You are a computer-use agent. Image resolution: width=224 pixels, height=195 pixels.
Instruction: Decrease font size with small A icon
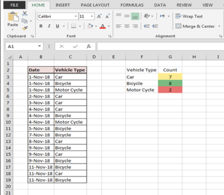click(x=108, y=16)
